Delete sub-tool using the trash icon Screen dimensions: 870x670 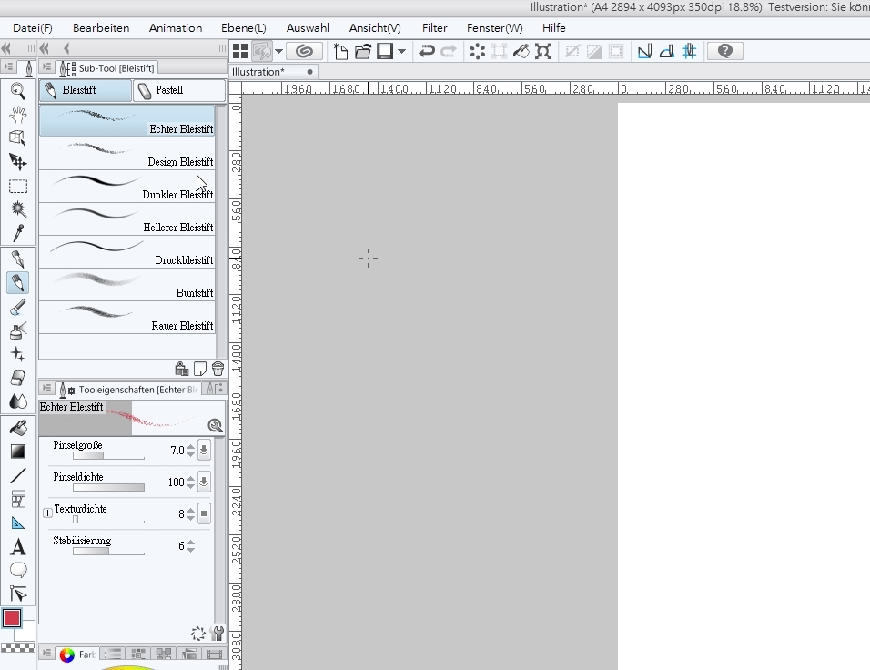(x=217, y=369)
